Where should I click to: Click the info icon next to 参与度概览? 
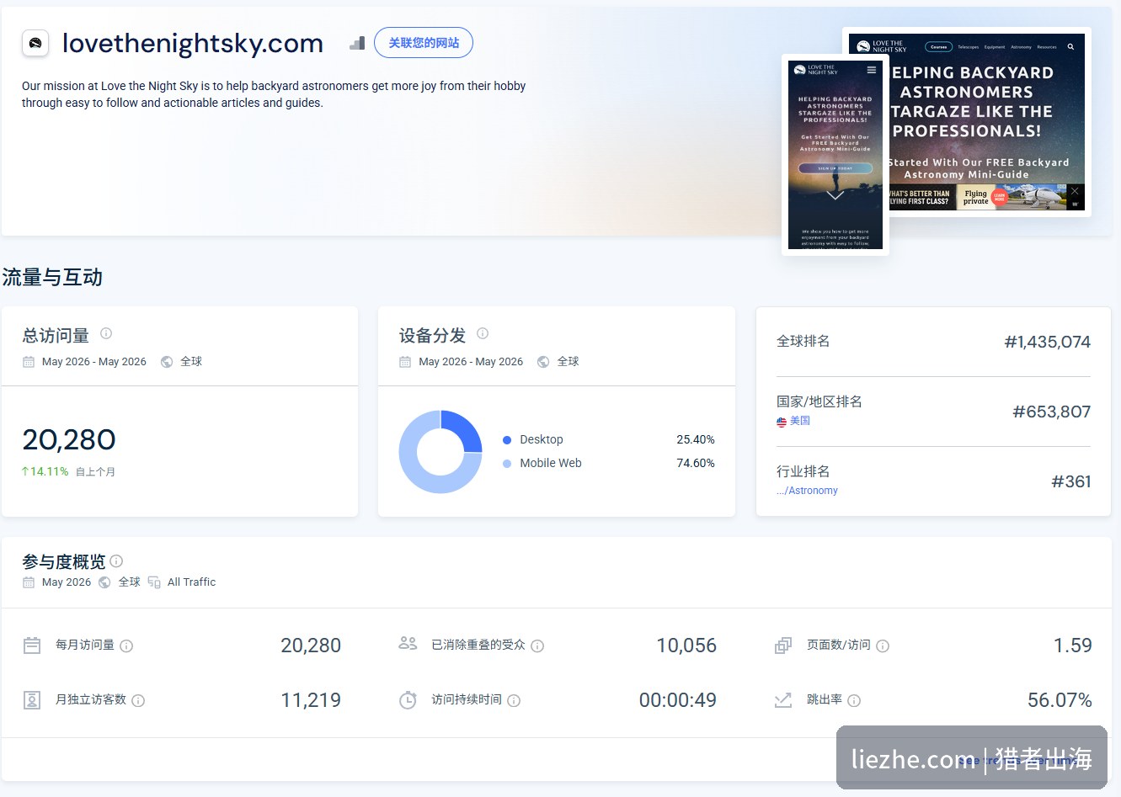pyautogui.click(x=116, y=561)
